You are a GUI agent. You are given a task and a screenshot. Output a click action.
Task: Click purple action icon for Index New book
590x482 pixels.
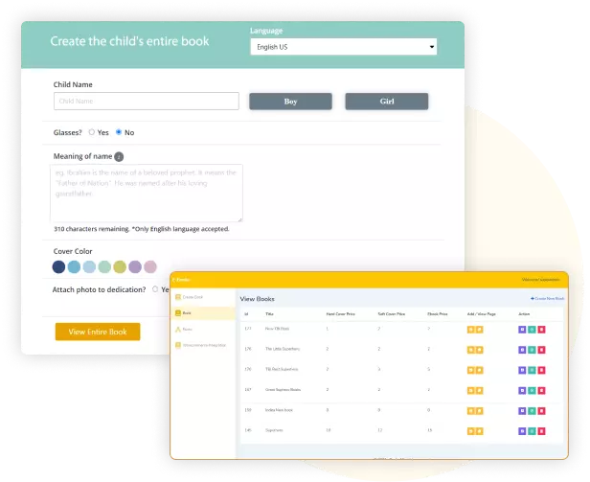point(522,411)
